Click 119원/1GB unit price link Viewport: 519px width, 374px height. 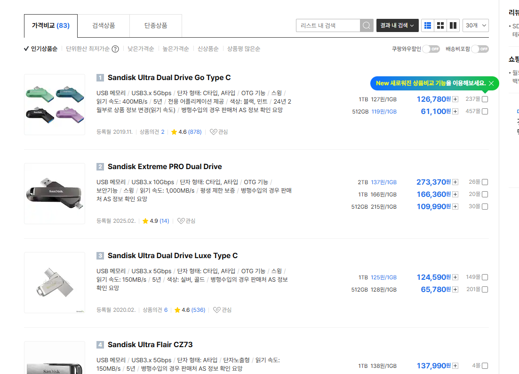pos(384,112)
